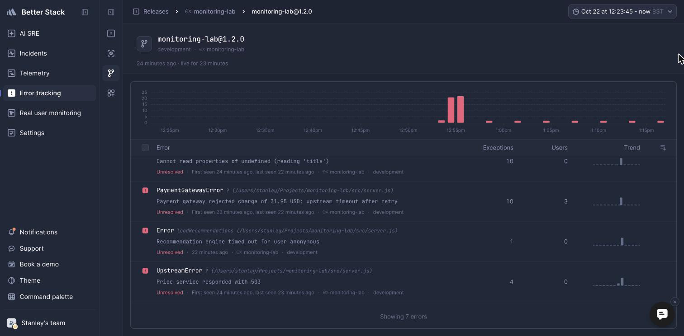Viewport: 684px width, 336px height.
Task: Select the UpstreamError alert icon
Action: pos(145,271)
